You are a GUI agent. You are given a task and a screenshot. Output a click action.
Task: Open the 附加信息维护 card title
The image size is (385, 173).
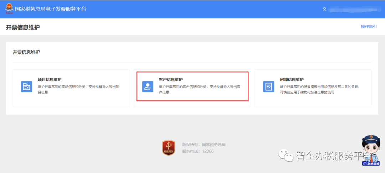pyautogui.click(x=292, y=80)
